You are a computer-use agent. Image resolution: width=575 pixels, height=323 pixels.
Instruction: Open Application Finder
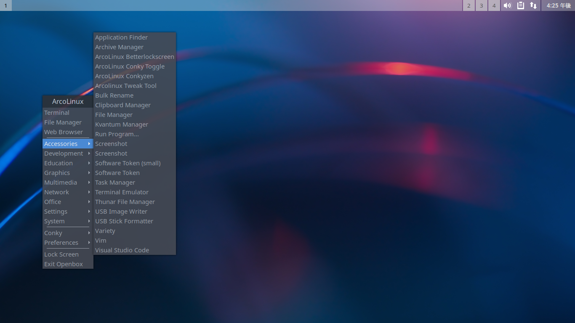[134, 37]
